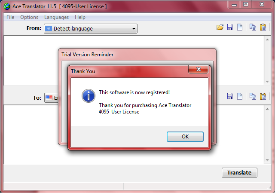
Task: Open the To language combo box
Action: [x=52, y=98]
